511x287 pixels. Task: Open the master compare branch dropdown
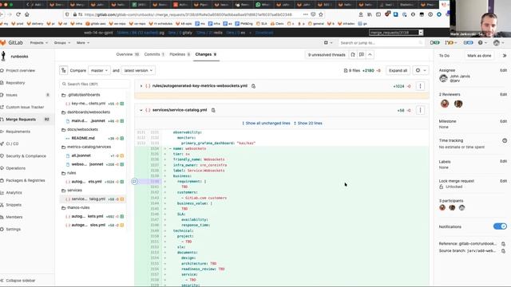coord(99,70)
